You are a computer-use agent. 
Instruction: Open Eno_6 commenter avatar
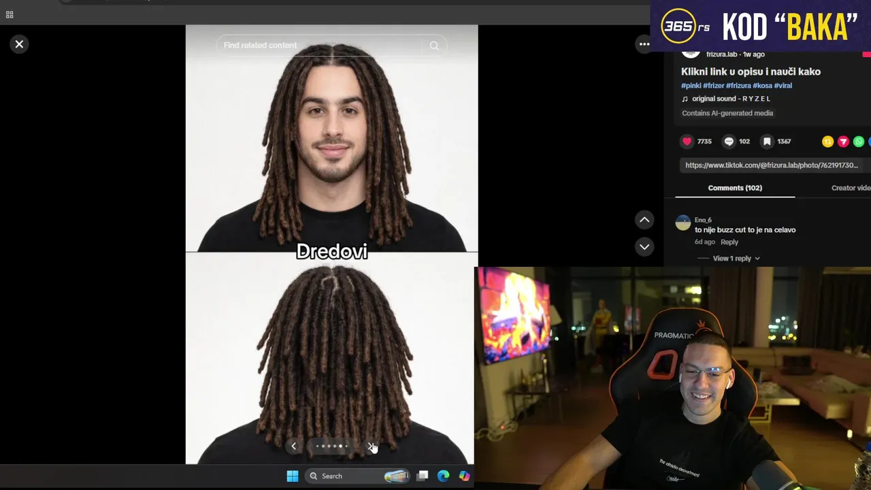tap(683, 223)
